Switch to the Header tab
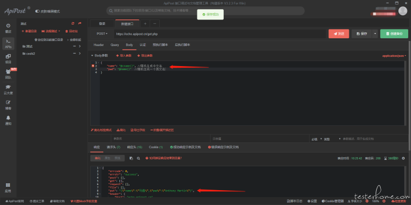The height and width of the screenshot is (205, 411). pyautogui.click(x=99, y=45)
